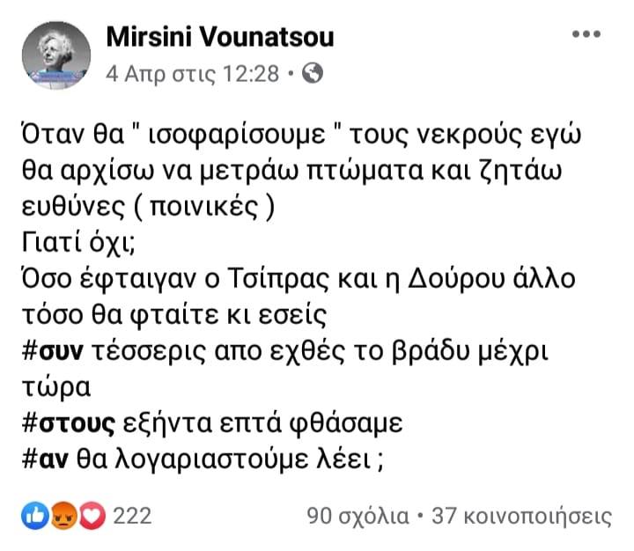Viewport: 634px width, 551px height.
Task: Click the red heart love reaction icon
Action: pos(92,516)
